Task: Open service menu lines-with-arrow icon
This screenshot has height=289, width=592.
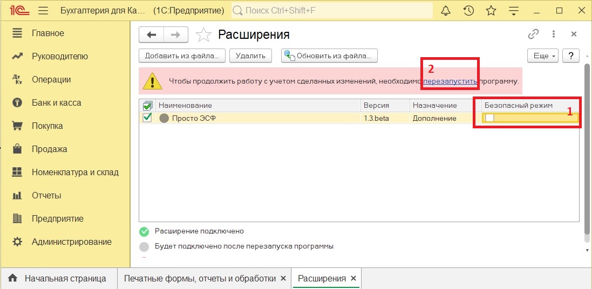Action: point(513,11)
